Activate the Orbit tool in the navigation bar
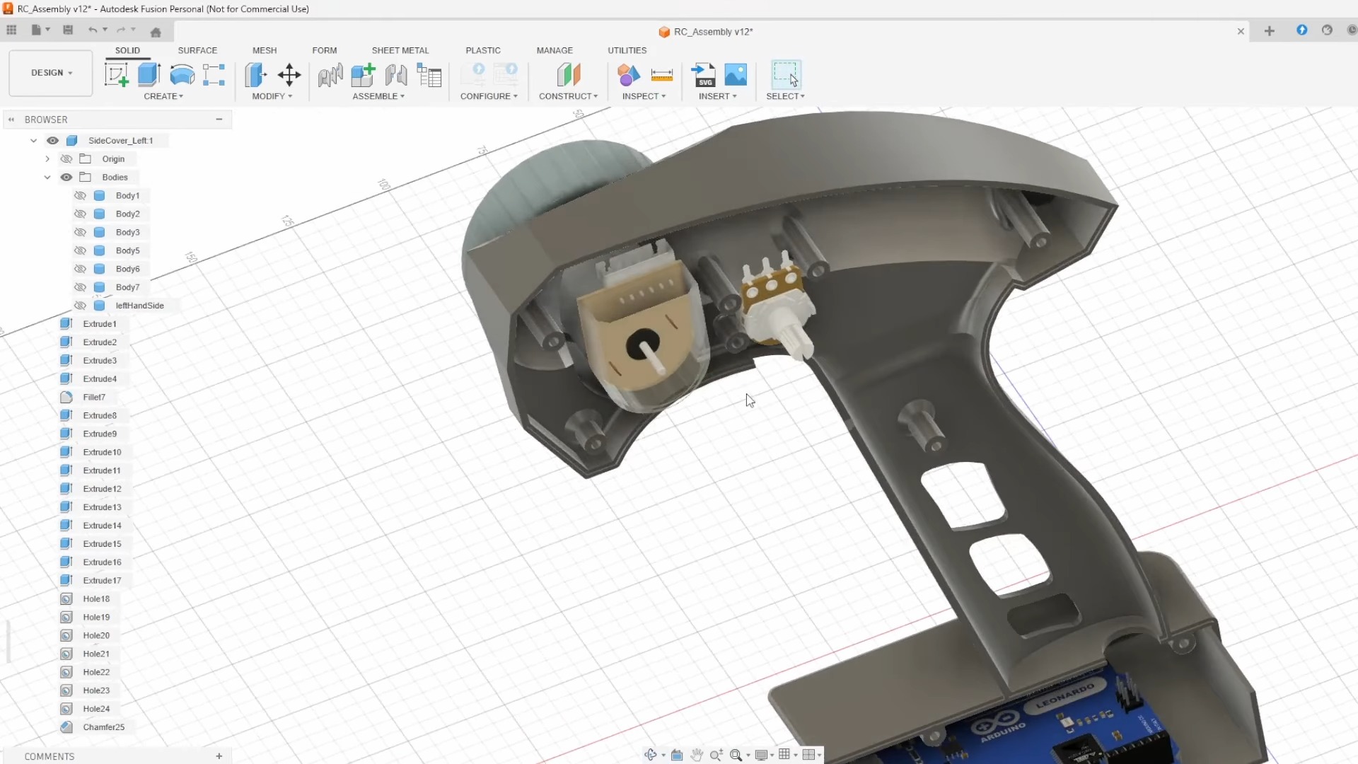 651,755
